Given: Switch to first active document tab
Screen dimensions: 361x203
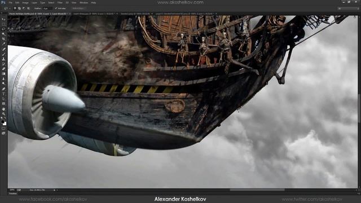Looking at the screenshot, I should pyautogui.click(x=39, y=14).
